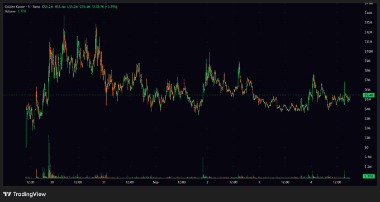Click the price change percentage in legend
The image size is (380, 202).
pyautogui.click(x=111, y=7)
